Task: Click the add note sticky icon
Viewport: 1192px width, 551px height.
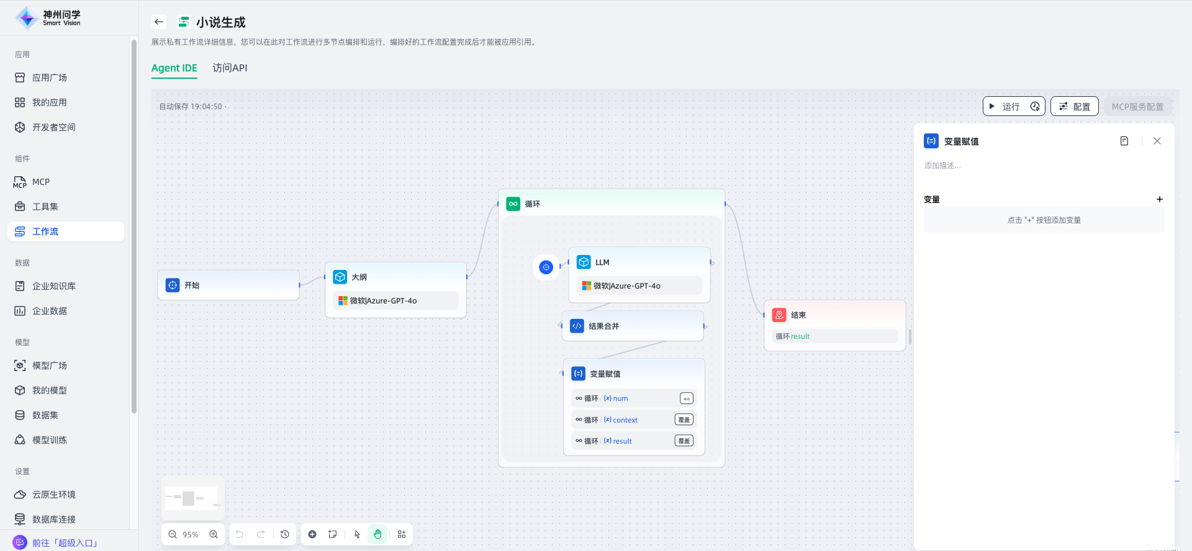Action: pos(333,534)
